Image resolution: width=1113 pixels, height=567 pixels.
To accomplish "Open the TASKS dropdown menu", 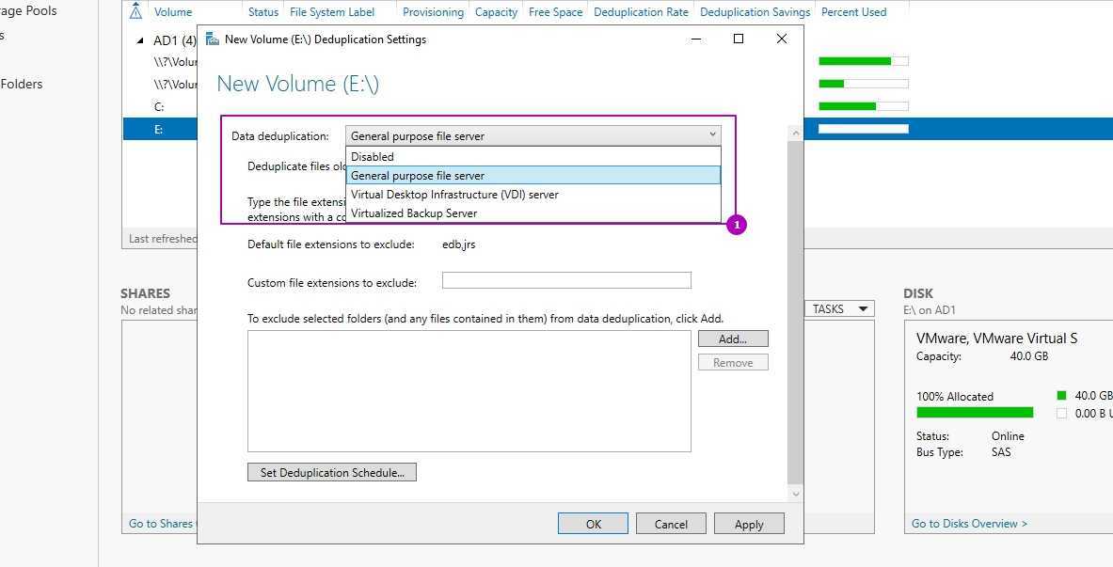I will 839,308.
